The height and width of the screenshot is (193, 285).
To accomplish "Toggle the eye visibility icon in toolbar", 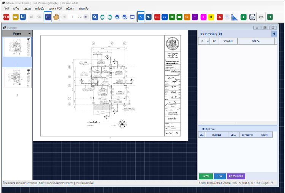I will coord(261,17).
